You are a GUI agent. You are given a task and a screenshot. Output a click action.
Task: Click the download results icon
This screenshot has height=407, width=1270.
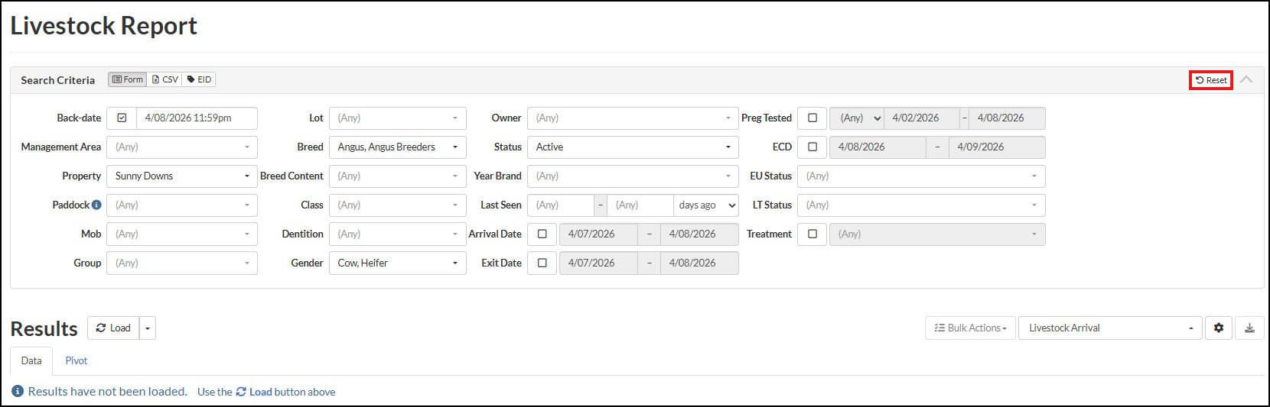point(1249,328)
